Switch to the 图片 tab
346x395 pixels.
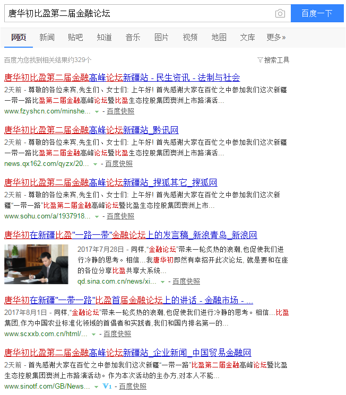[x=161, y=37]
